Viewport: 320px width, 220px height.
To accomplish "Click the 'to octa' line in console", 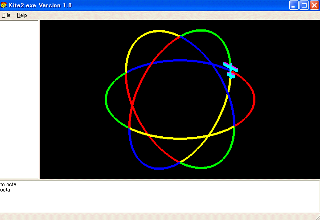I will pyautogui.click(x=8, y=184).
